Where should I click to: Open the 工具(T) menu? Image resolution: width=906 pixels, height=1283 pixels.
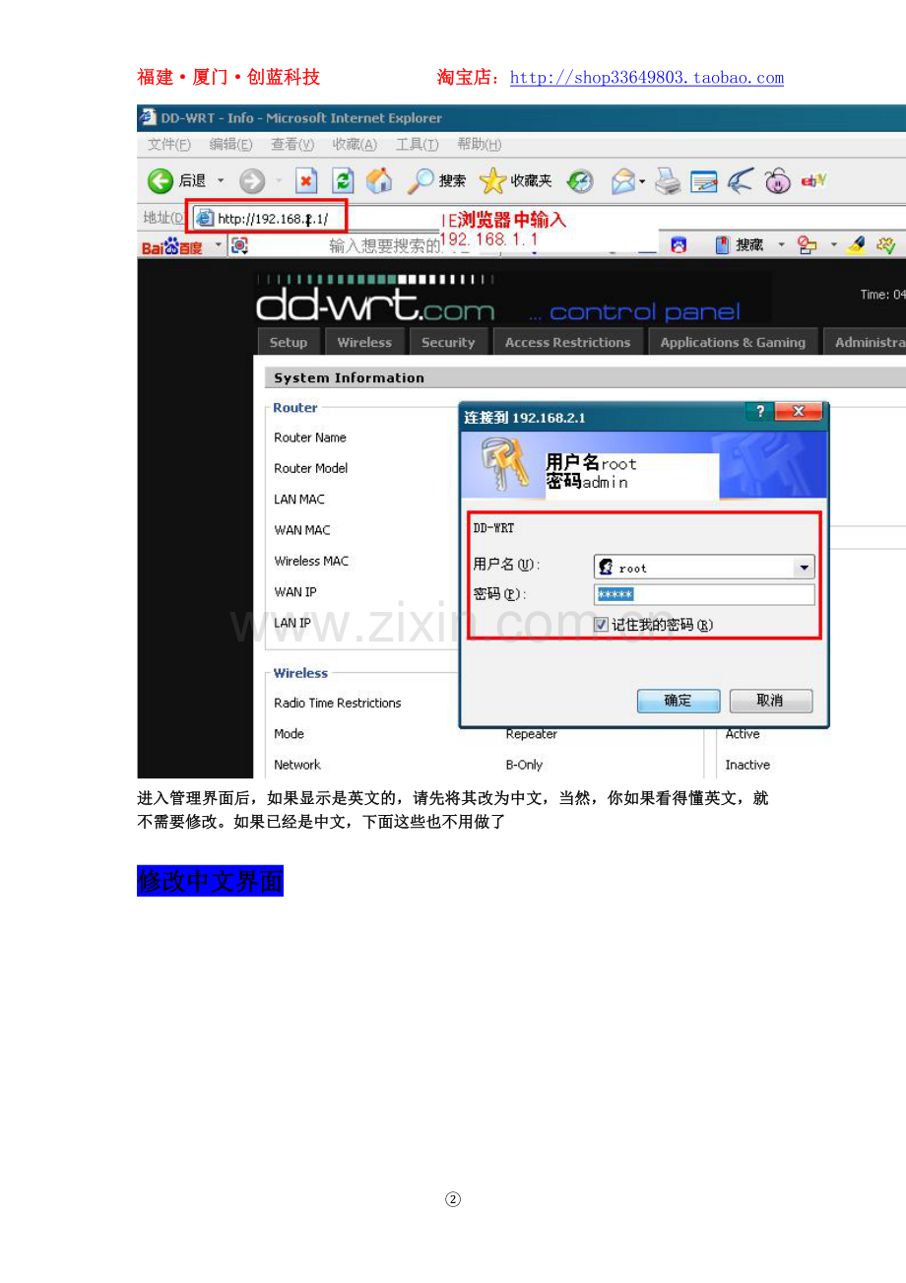point(417,145)
